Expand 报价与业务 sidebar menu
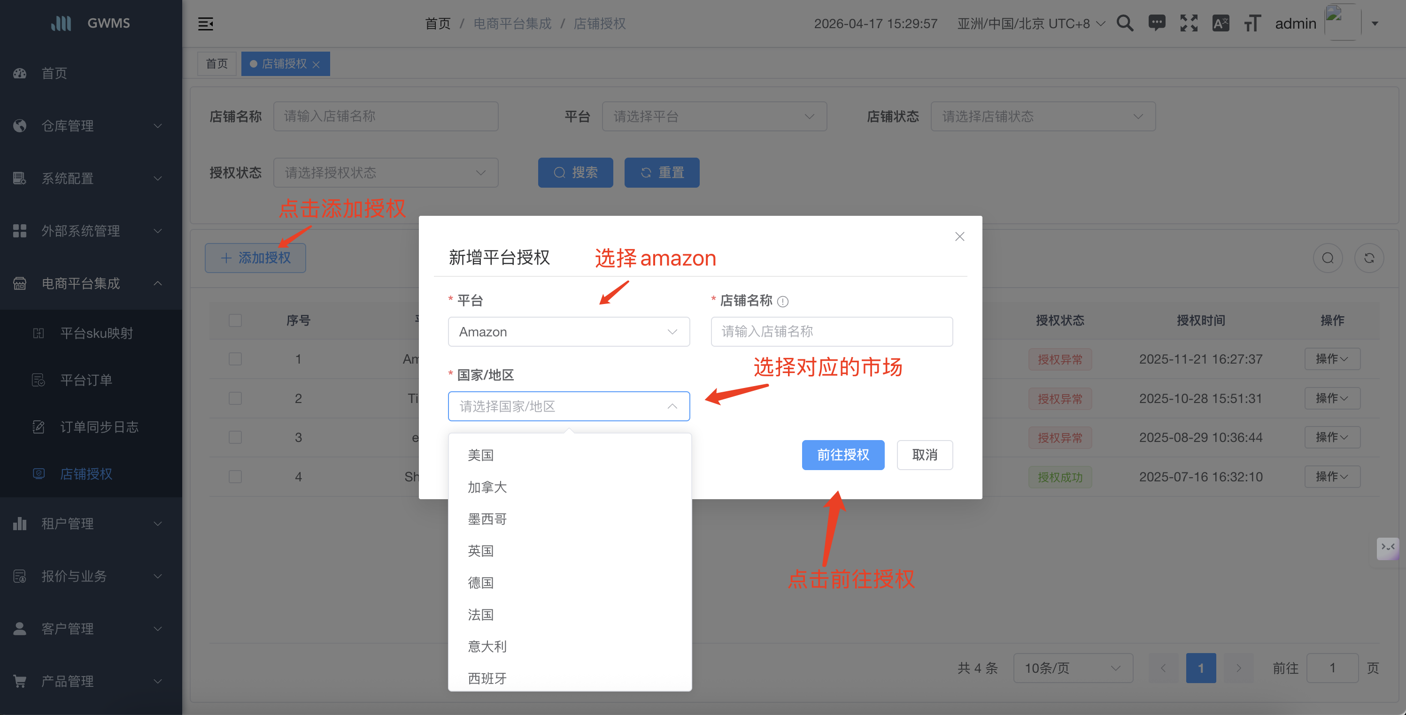The width and height of the screenshot is (1406, 715). [x=91, y=576]
